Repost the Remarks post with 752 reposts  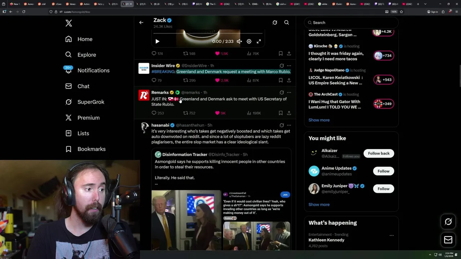tap(189, 113)
